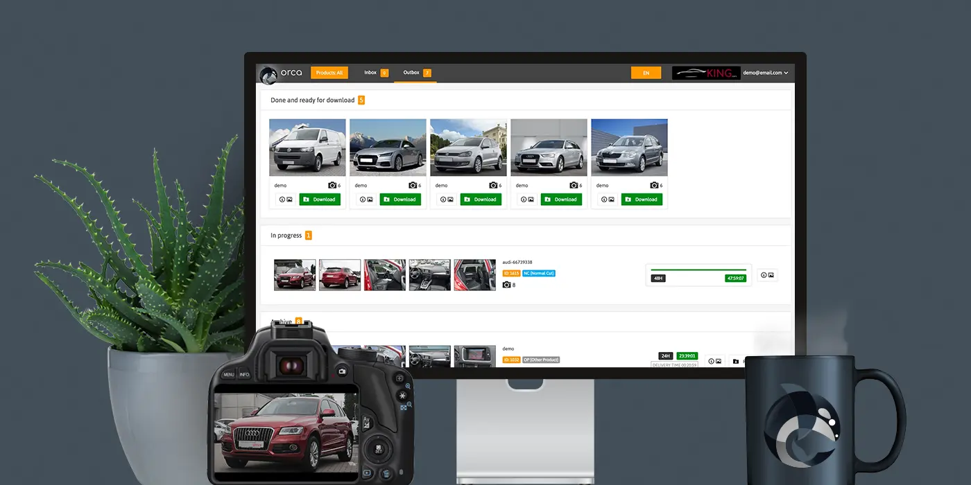Viewport: 971px width, 485px height.
Task: Download the silver Audi coupe order
Action: (x=400, y=200)
